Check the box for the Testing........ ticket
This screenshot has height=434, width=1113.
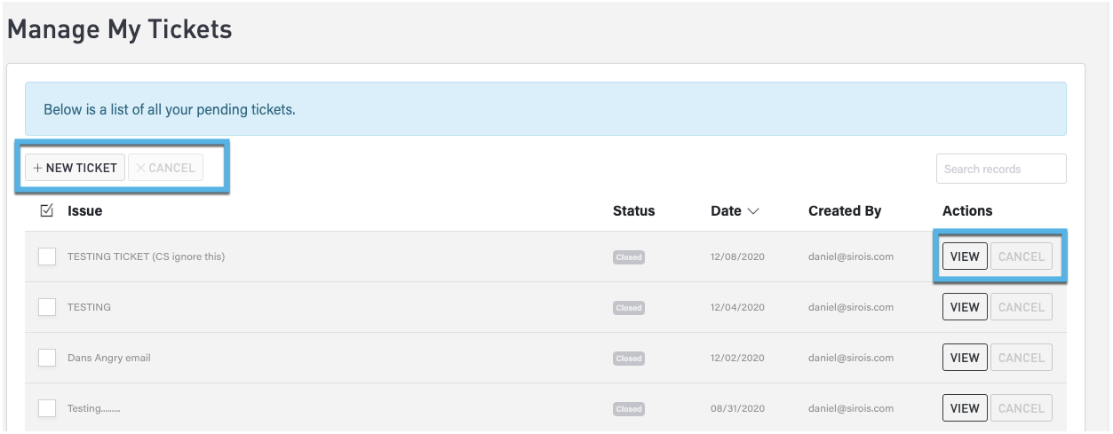[47, 408]
